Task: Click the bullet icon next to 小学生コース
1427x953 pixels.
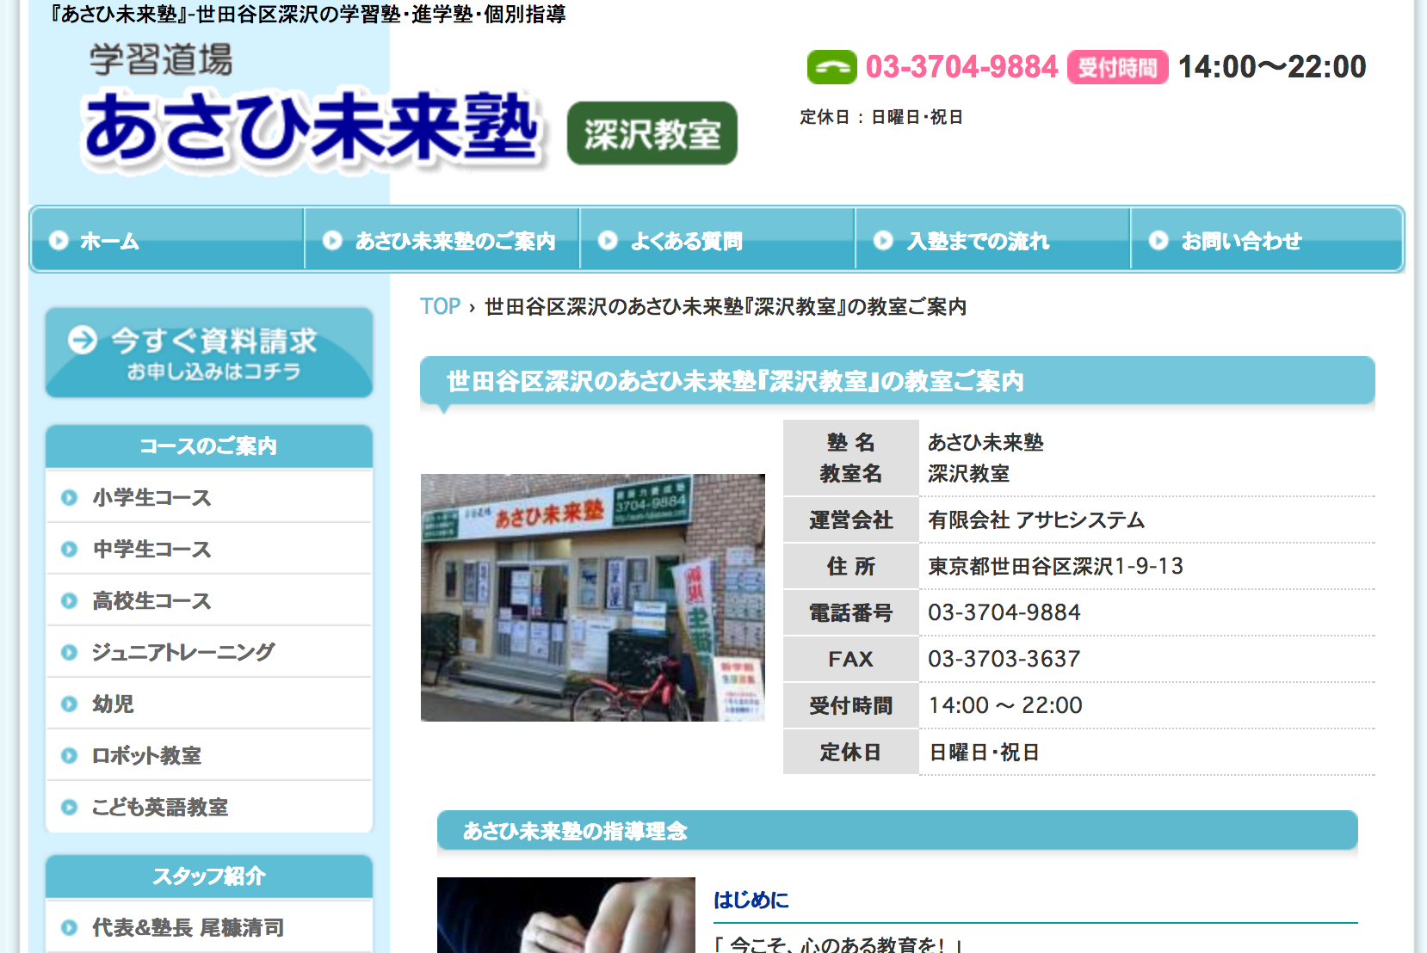Action: coord(69,497)
